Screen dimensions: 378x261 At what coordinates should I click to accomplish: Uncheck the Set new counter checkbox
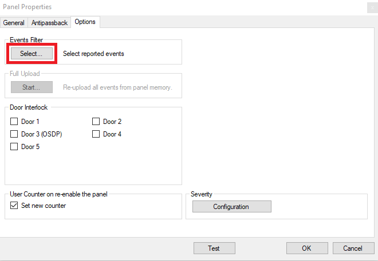pos(14,205)
